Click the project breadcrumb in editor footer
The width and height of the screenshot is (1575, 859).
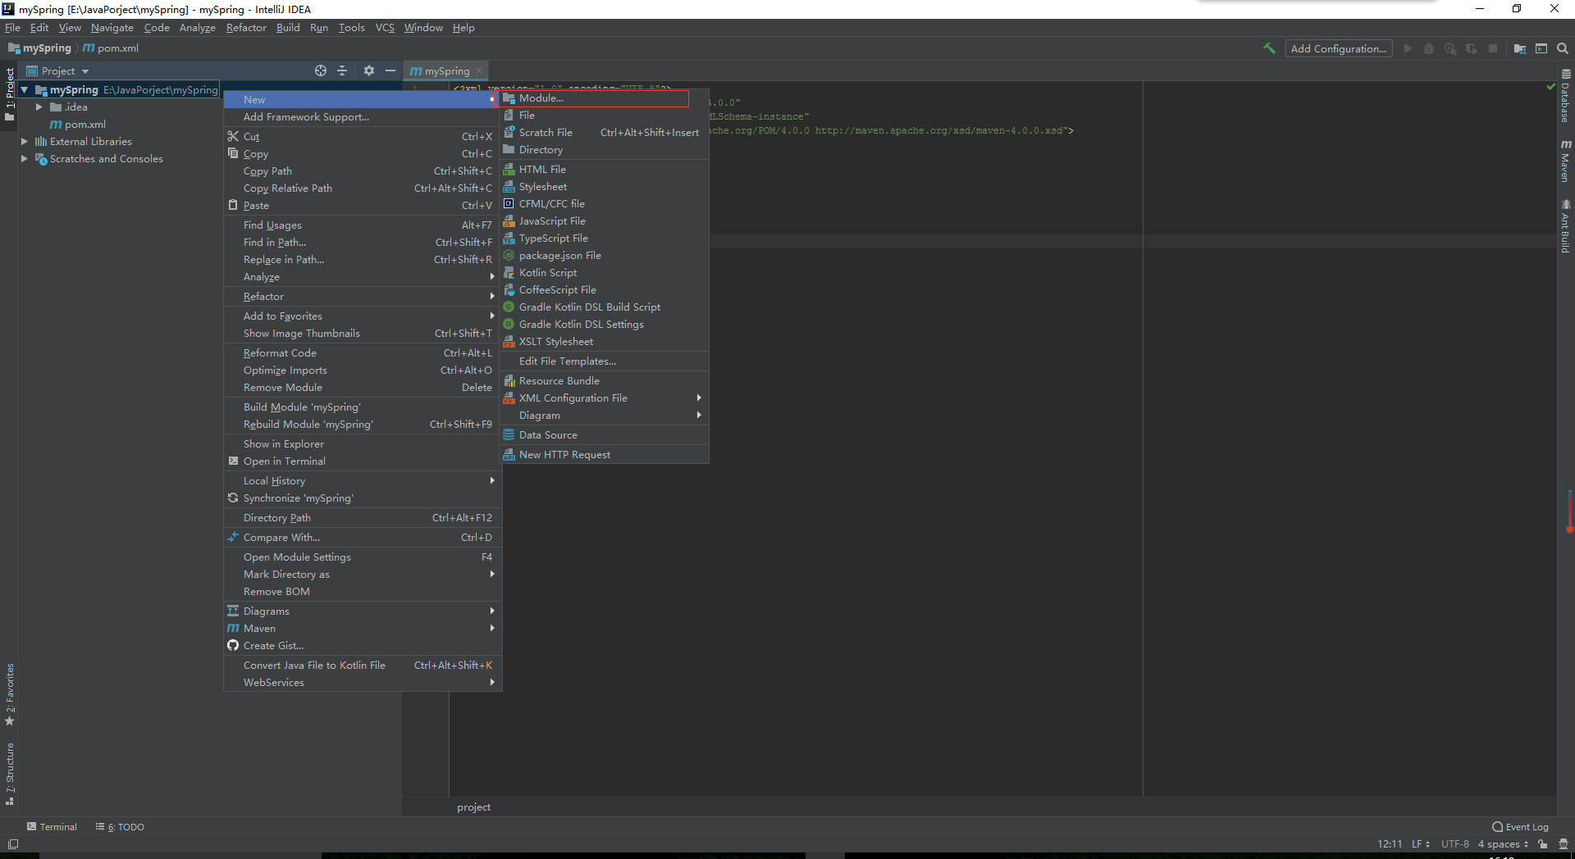coord(474,807)
